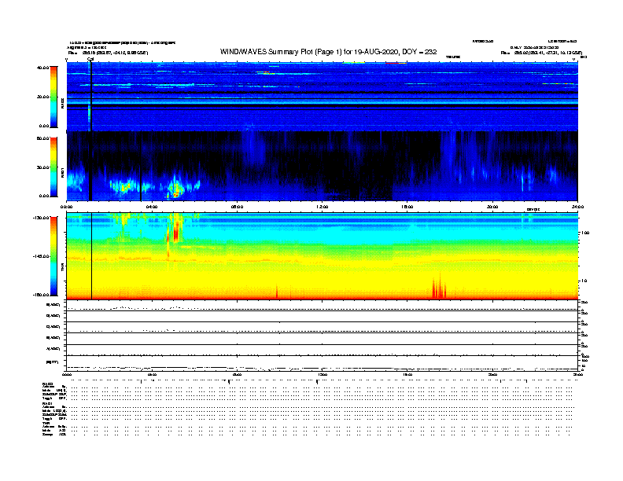Click the red burst in RAD1 spectrogram

pos(176,194)
